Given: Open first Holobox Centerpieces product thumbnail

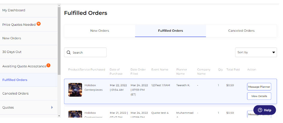Looking at the screenshot, I should pos(75,90).
